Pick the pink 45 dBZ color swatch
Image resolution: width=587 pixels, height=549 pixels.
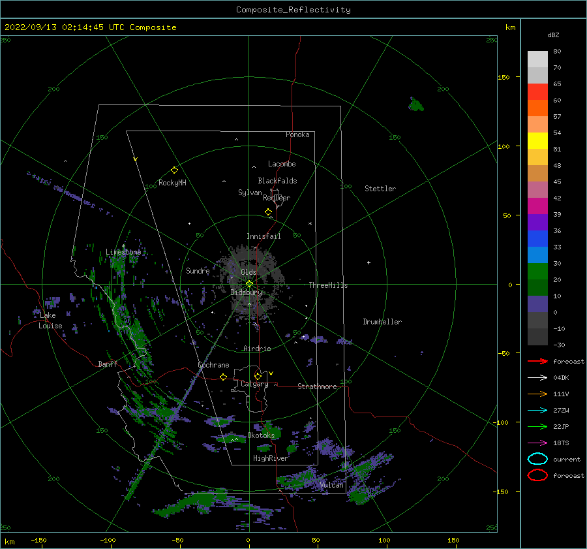coord(537,189)
